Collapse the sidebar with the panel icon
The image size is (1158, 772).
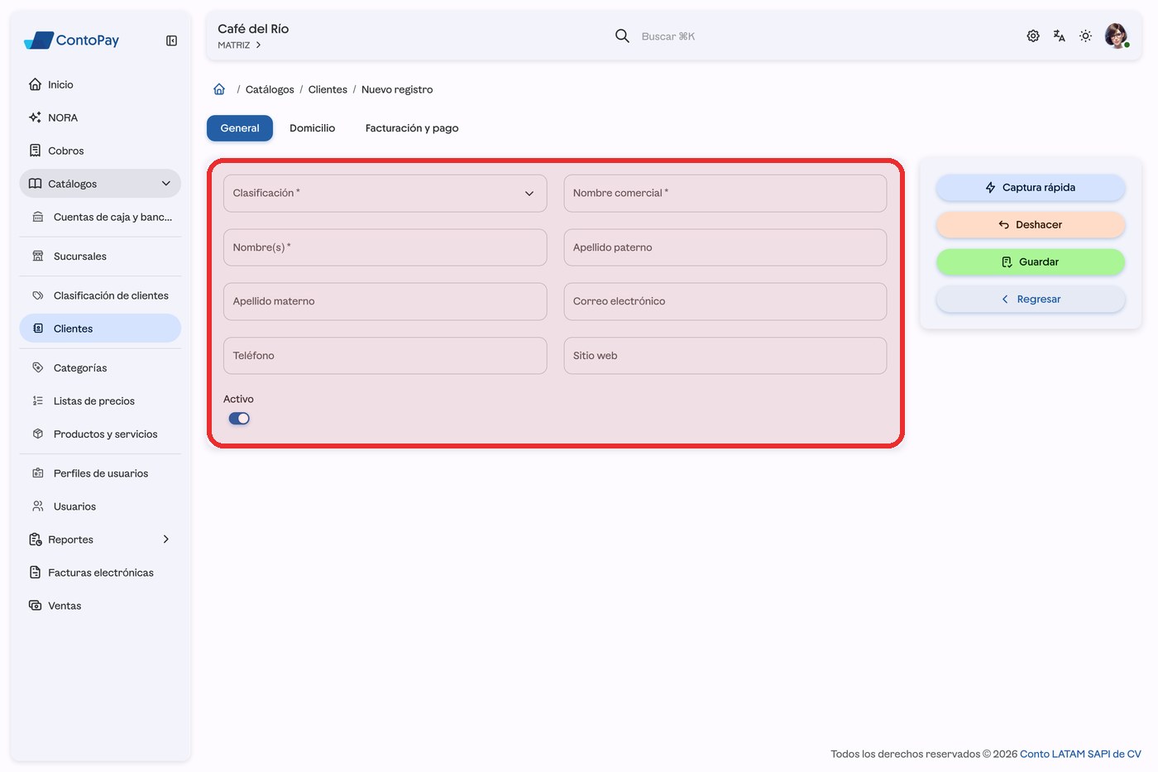pyautogui.click(x=171, y=41)
